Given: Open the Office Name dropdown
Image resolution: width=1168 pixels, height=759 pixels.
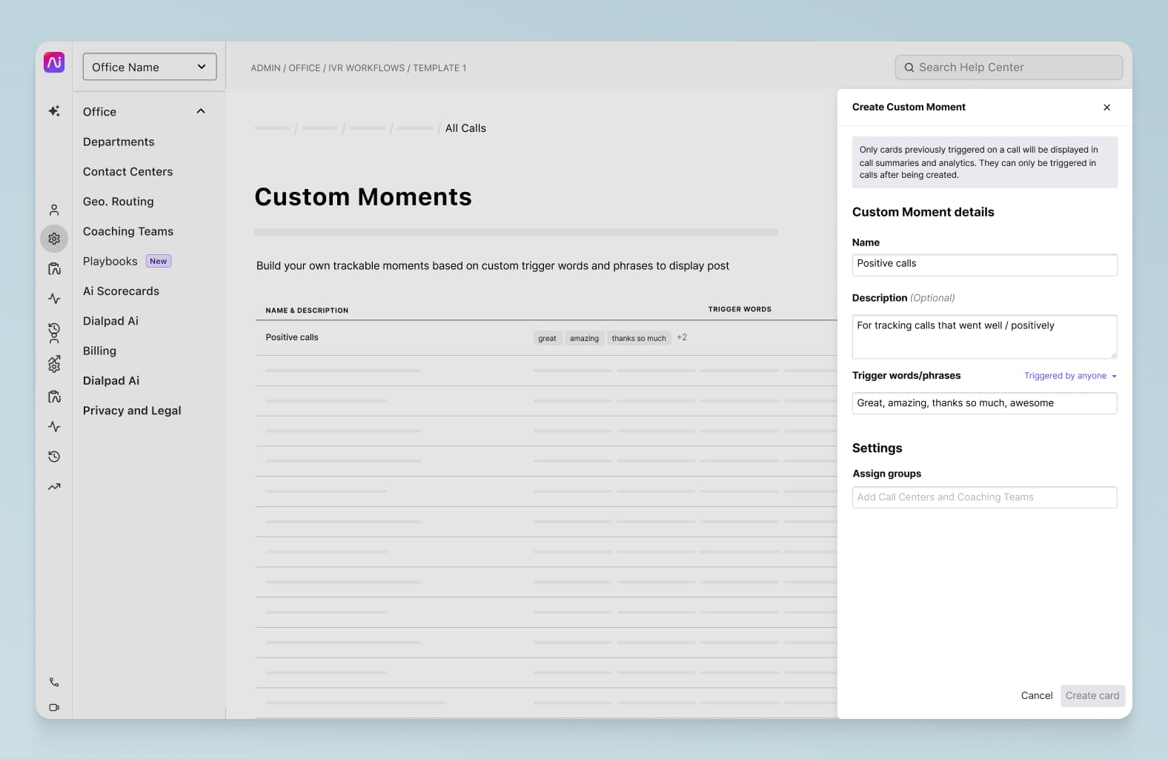Looking at the screenshot, I should (150, 67).
